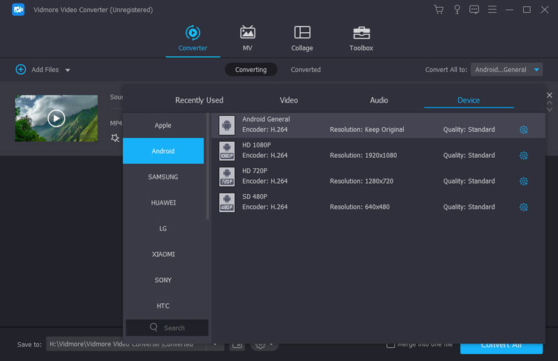Click the star edit-effects icon under video
This screenshot has width=558, height=361.
[x=115, y=138]
